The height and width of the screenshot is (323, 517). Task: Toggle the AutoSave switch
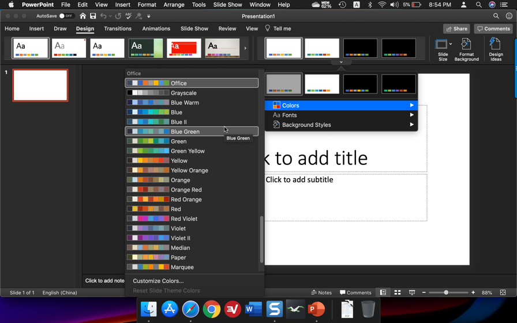pyautogui.click(x=66, y=16)
